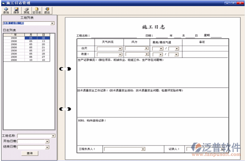The height and width of the screenshot is (161, 245).
Task: Expand the 工程负责人 dropdown
Action: (x=143, y=149)
